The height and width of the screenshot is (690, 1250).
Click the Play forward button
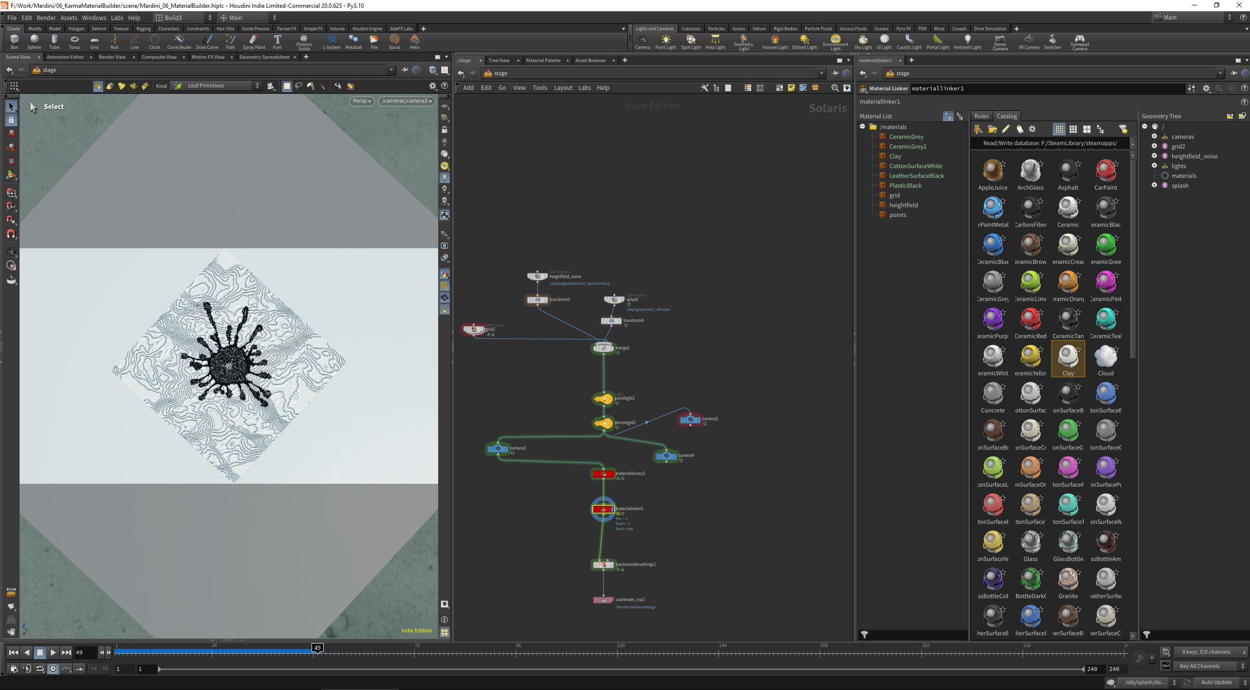coord(53,652)
